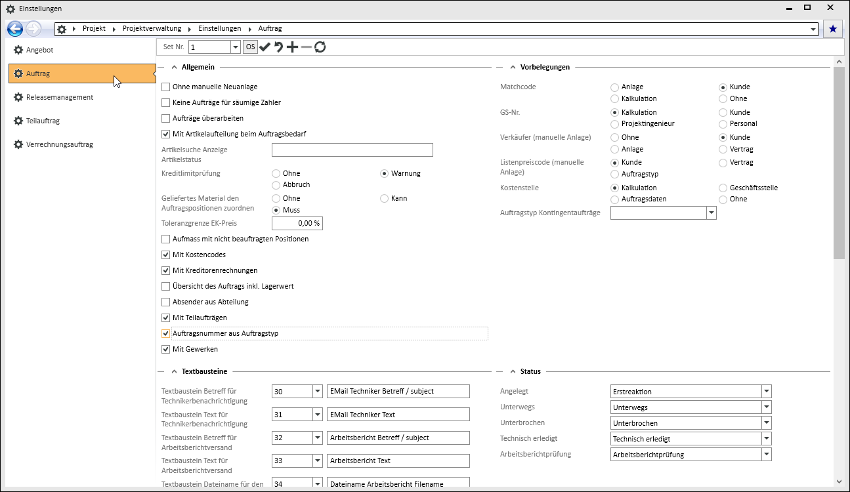Open the Angelegt status dropdown
850x492 pixels.
pos(766,392)
